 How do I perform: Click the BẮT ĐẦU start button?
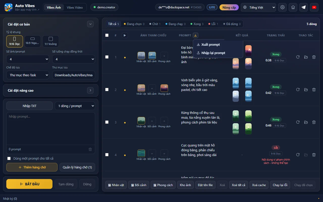(29, 184)
